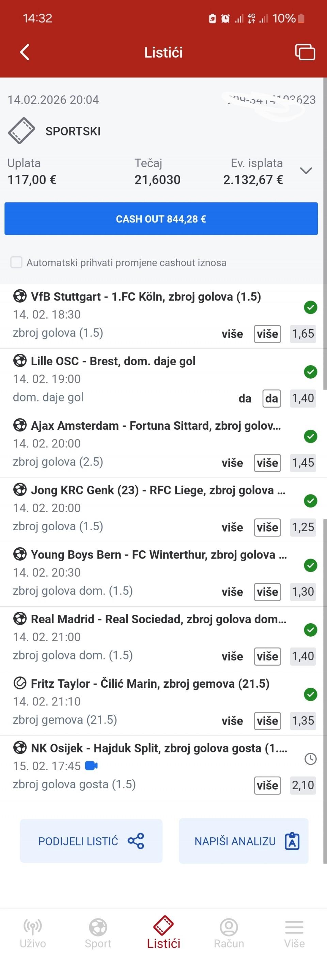The image size is (327, 960).
Task: Click the green checkmark for VfB Stuttgart bet
Action: tap(310, 307)
